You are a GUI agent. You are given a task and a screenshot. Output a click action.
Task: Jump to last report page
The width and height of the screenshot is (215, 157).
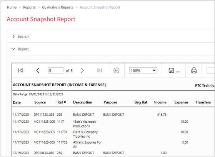pos(100,70)
